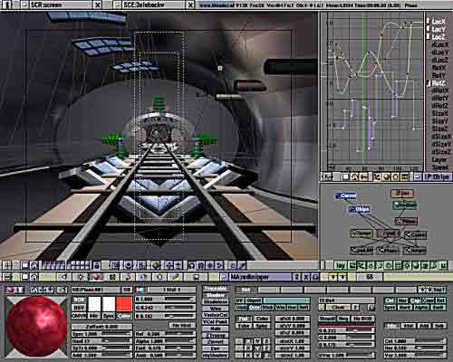Click the delete X icon next to MA:redknipper
Screen dimensions: 453x362
click(x=306, y=277)
